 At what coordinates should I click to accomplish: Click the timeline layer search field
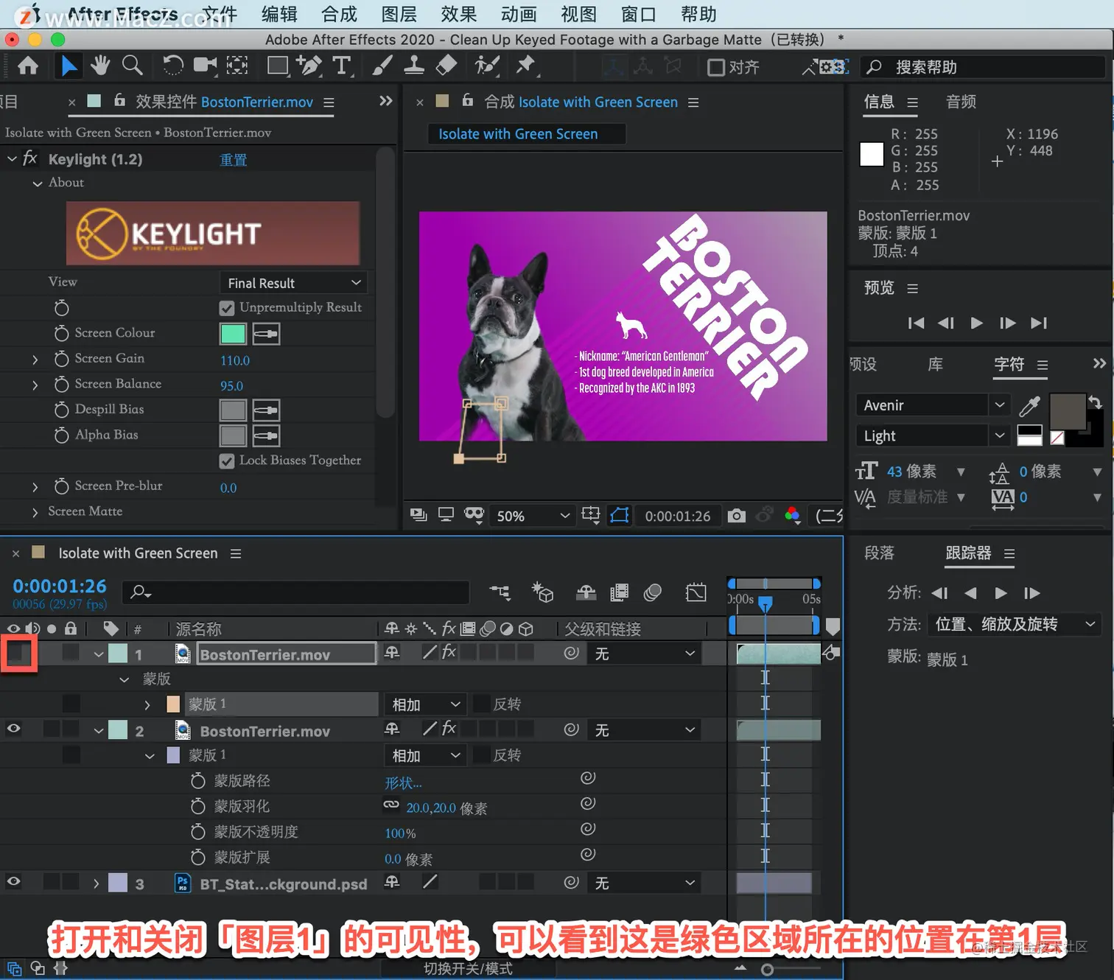pos(296,592)
